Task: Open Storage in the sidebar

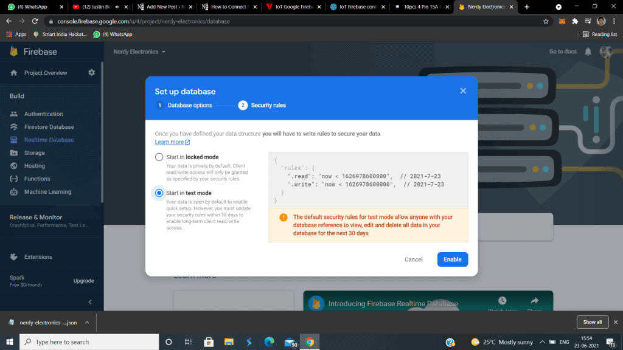Action: tap(34, 153)
